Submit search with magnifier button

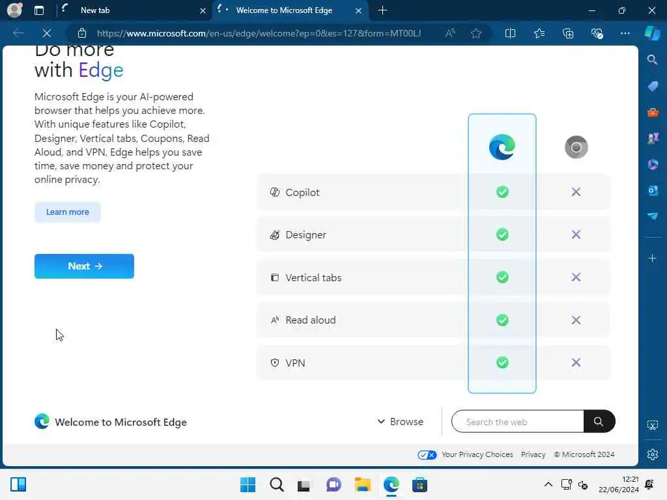point(599,421)
